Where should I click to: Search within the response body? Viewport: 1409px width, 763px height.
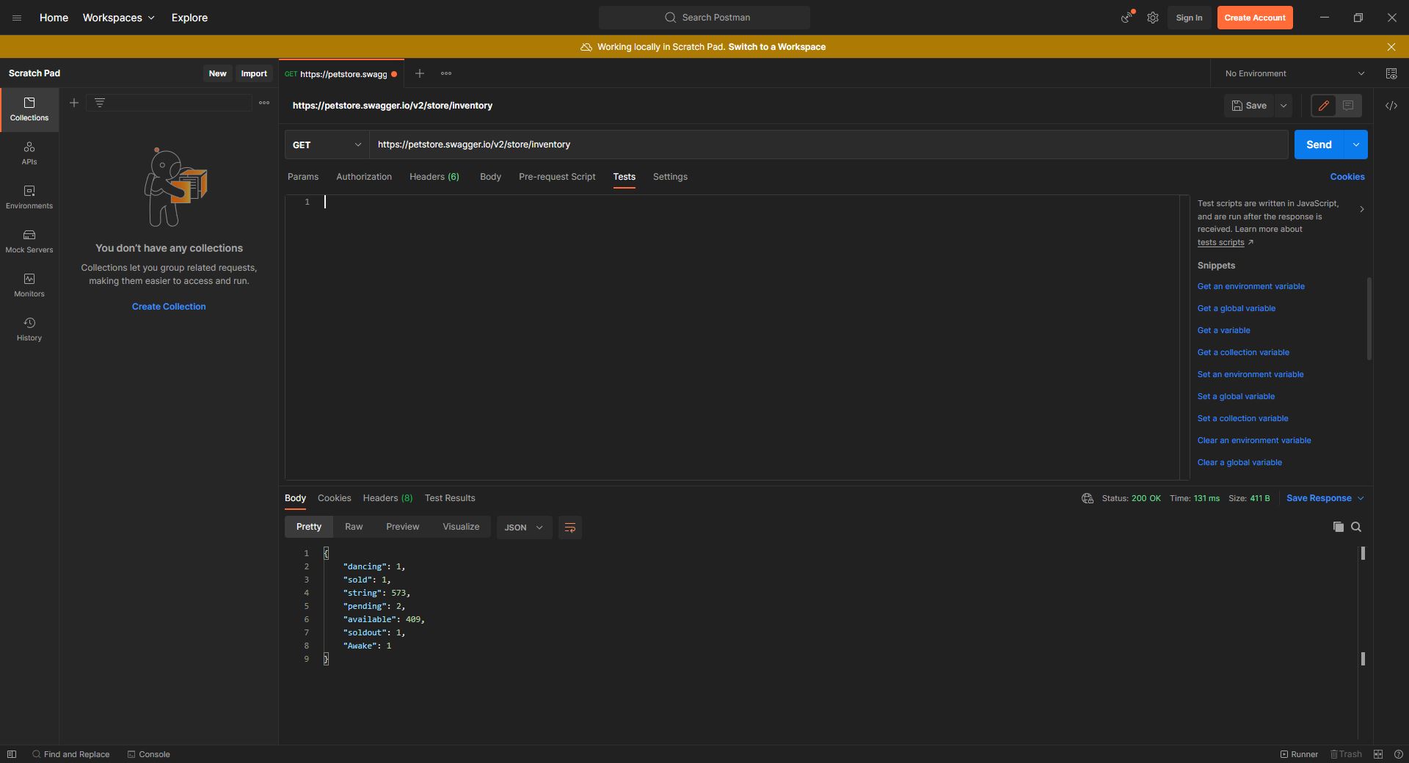point(1356,527)
